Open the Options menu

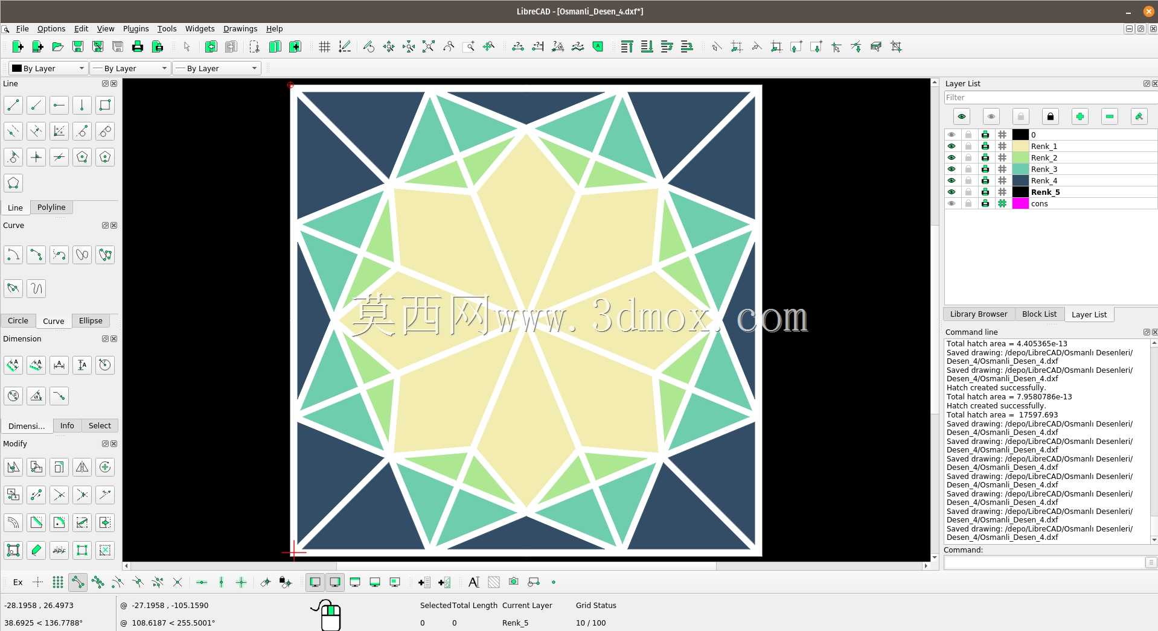click(x=51, y=28)
